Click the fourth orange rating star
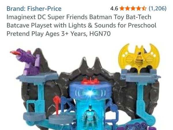The image size is (173, 130). tap(138, 8)
